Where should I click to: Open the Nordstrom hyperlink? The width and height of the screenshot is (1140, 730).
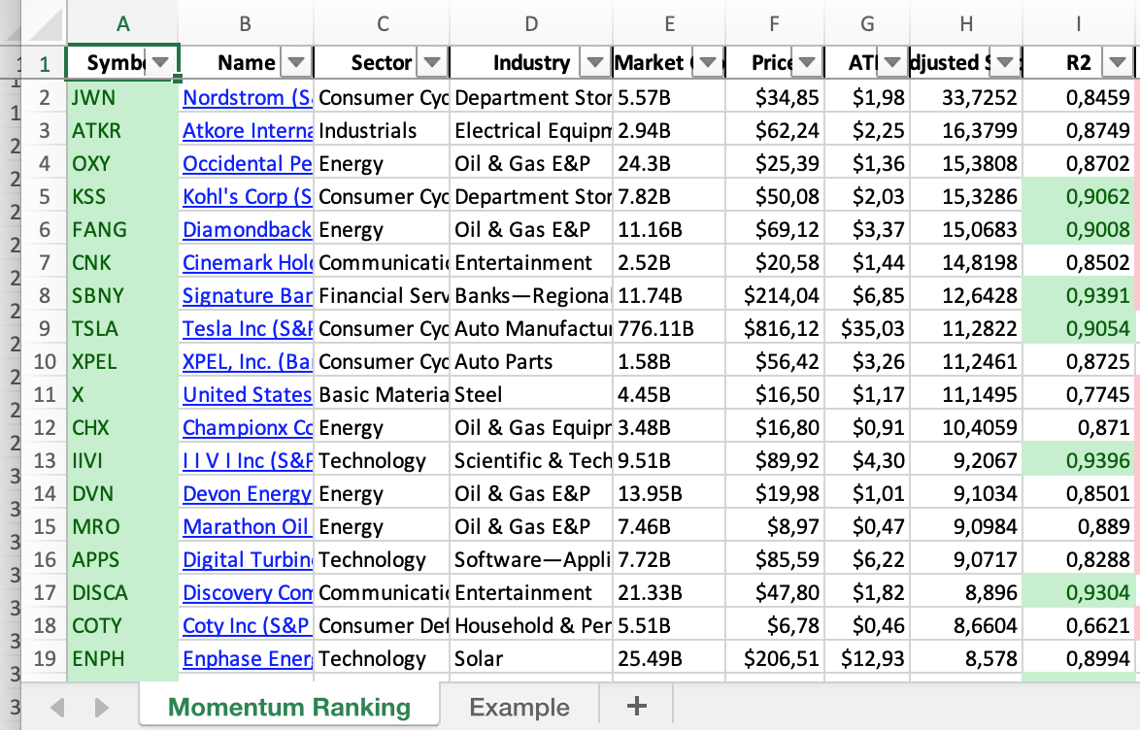(x=247, y=97)
